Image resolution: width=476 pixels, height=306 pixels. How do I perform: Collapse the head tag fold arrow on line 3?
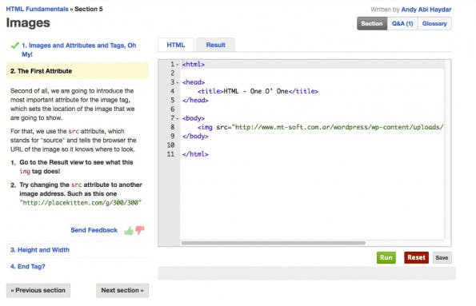(x=178, y=82)
